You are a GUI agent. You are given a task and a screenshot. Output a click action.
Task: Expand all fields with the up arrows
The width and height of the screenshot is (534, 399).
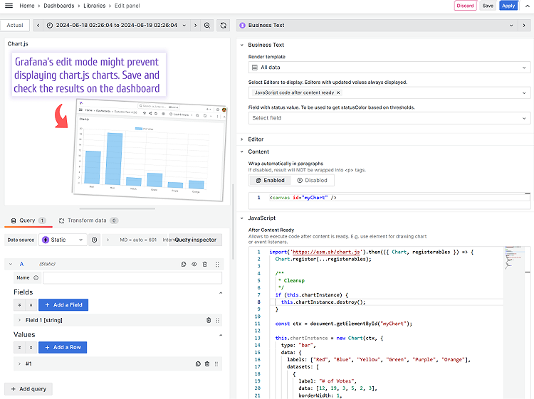pos(31,305)
